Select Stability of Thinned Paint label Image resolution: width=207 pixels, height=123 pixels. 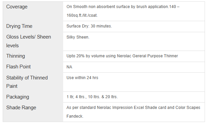pyautogui.click(x=27, y=82)
